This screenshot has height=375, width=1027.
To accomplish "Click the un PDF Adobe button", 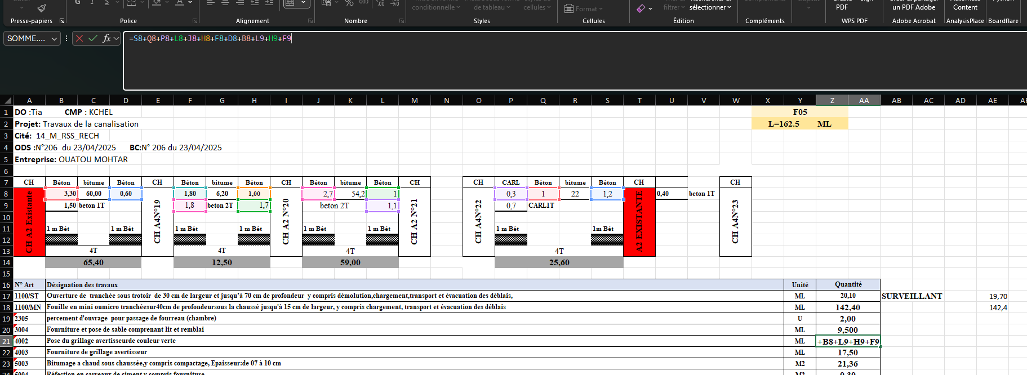I will coord(913,7).
